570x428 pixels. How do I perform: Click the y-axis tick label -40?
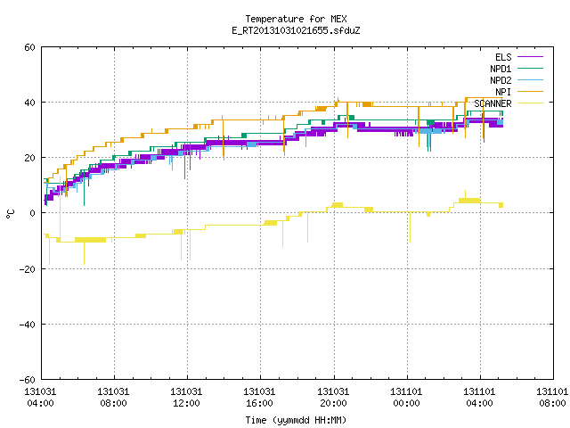[x=28, y=325]
